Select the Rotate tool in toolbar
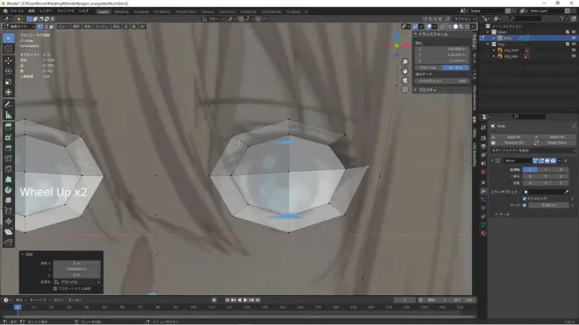This screenshot has height=325, width=579. [9, 71]
